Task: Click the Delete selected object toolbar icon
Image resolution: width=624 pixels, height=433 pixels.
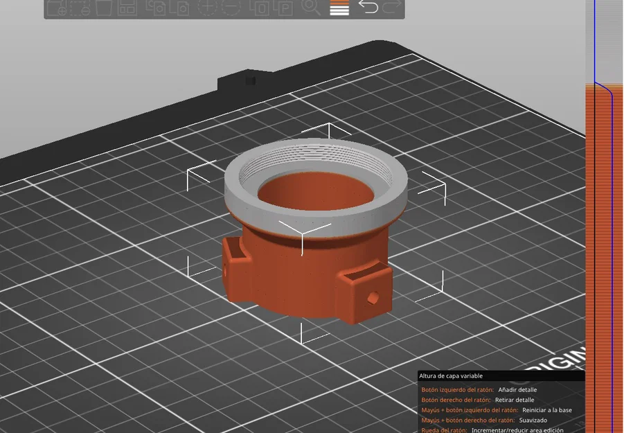Action: pyautogui.click(x=80, y=8)
